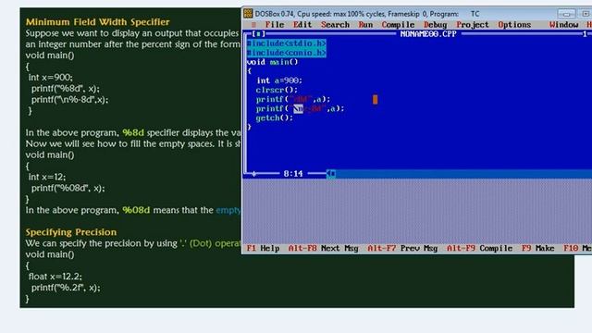Viewport: 592px width, 333px height.
Task: Click Alt-F9 Compile in status bar
Action: 479,249
